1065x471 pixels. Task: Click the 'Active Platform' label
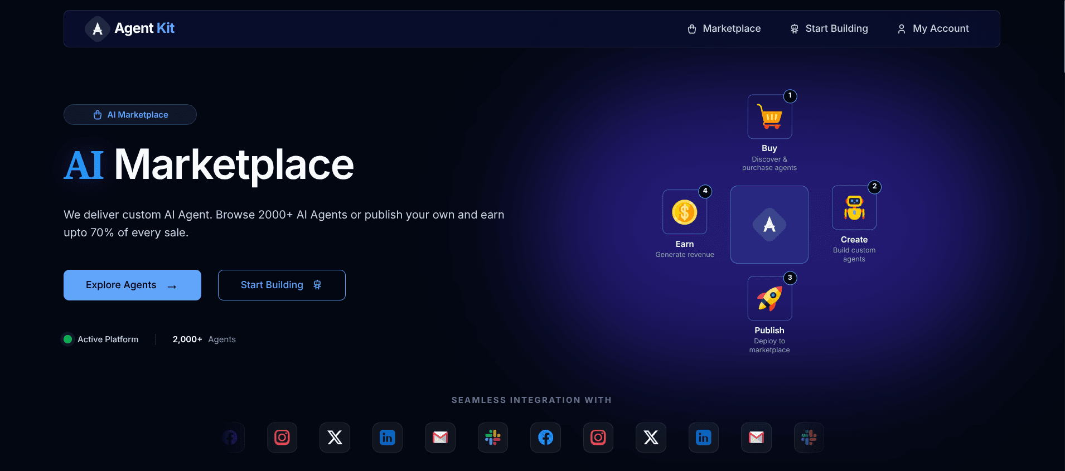coord(108,339)
